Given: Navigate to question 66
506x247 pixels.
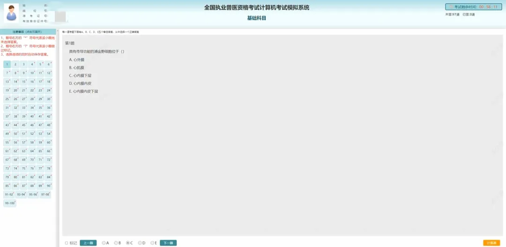Looking at the screenshot, I should [x=49, y=151].
